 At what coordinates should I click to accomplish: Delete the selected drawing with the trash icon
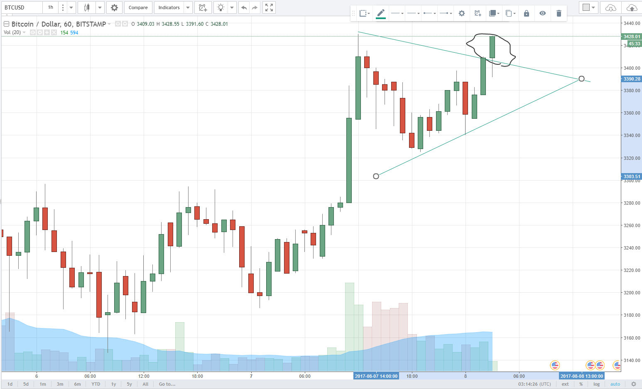tap(559, 13)
